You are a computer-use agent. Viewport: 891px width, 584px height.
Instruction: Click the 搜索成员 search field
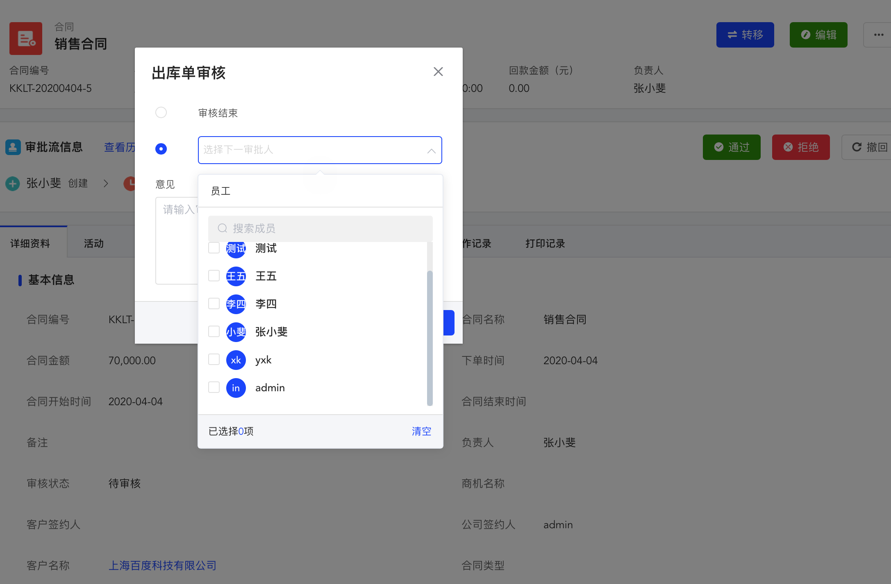320,228
